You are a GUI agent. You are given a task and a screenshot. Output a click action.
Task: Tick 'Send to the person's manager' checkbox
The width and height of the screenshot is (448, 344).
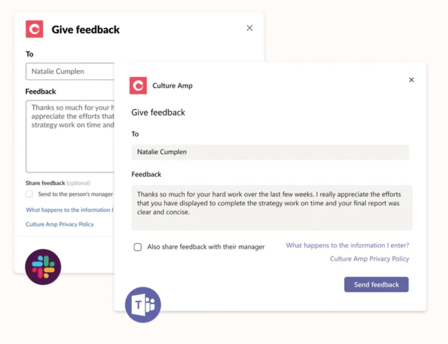pos(29,194)
